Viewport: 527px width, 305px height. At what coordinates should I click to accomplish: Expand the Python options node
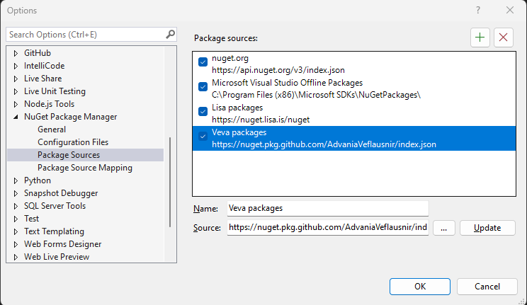(x=16, y=180)
